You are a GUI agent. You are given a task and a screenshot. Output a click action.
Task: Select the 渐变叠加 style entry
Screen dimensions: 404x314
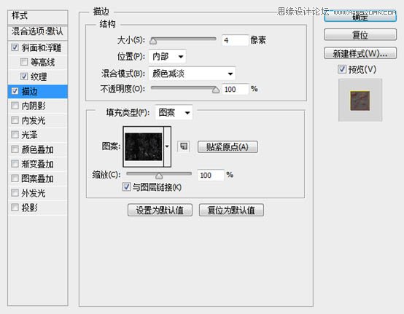[x=38, y=164]
